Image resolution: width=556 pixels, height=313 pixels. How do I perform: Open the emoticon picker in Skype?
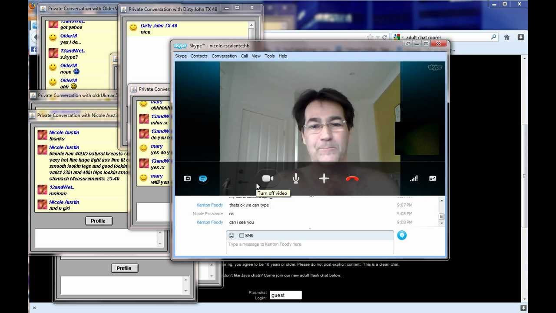coord(232,236)
